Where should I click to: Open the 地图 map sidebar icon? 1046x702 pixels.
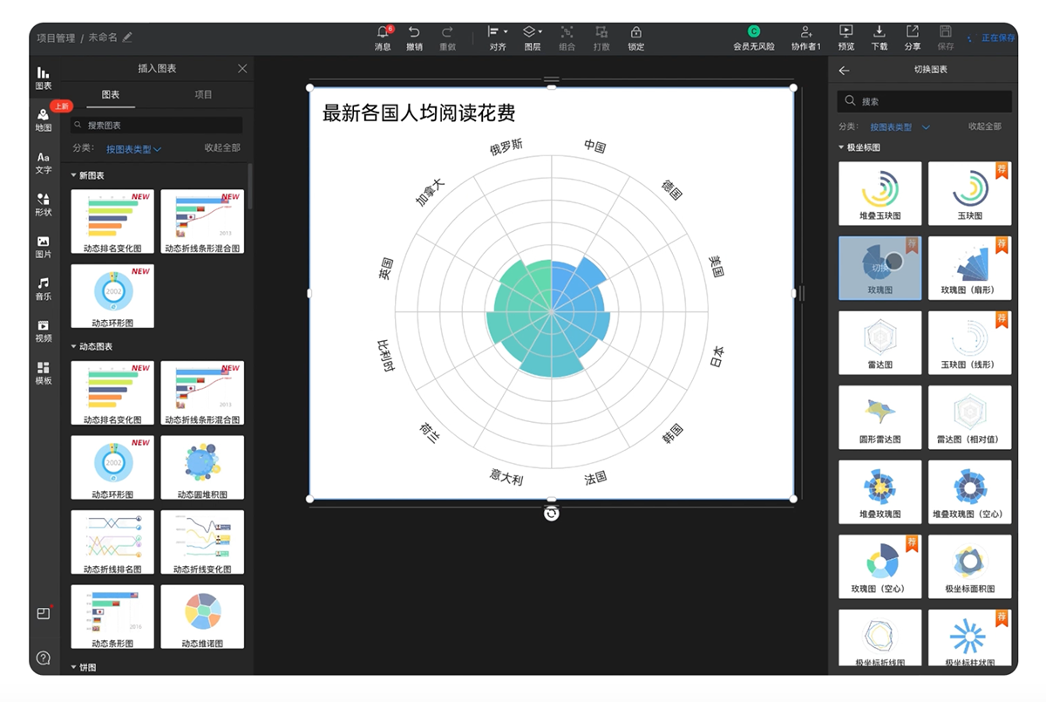tap(43, 120)
